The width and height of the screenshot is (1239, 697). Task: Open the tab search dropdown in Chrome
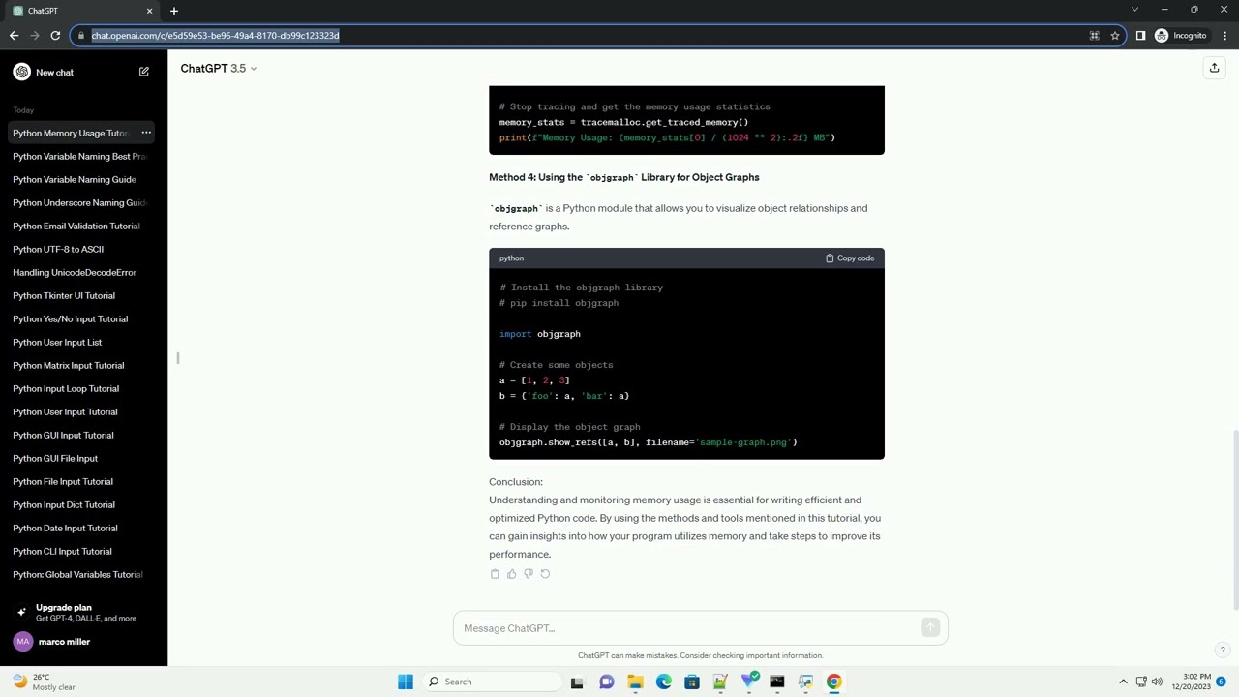pyautogui.click(x=1134, y=10)
